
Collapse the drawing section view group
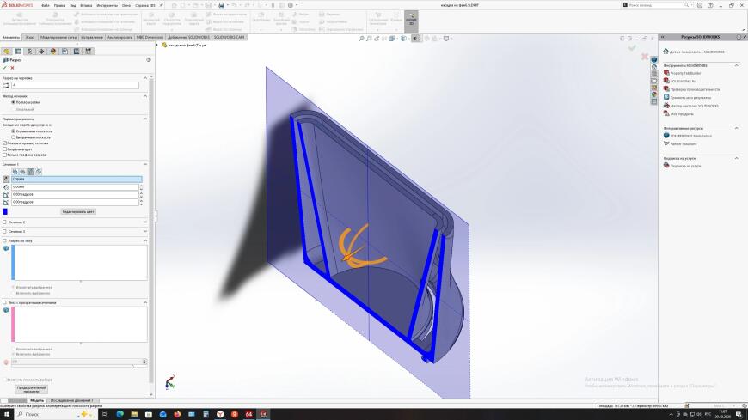pos(145,77)
